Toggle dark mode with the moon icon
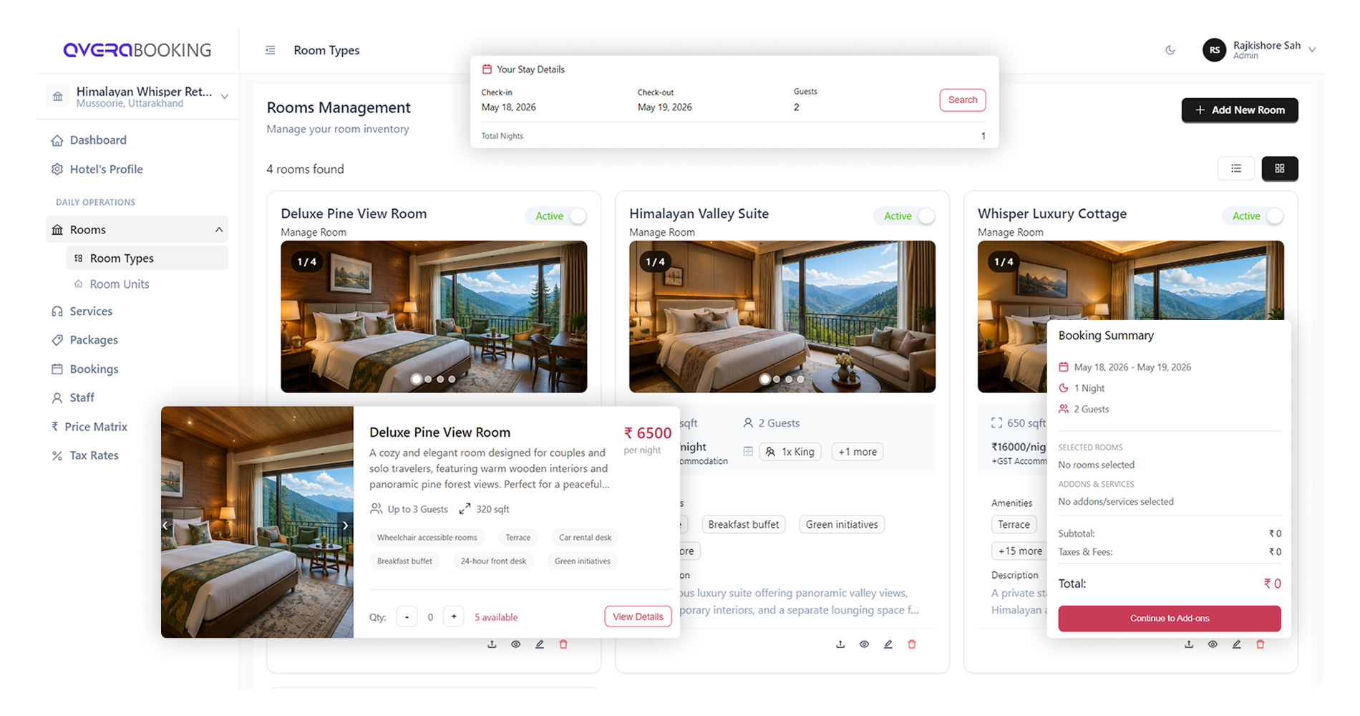 [x=1170, y=50]
